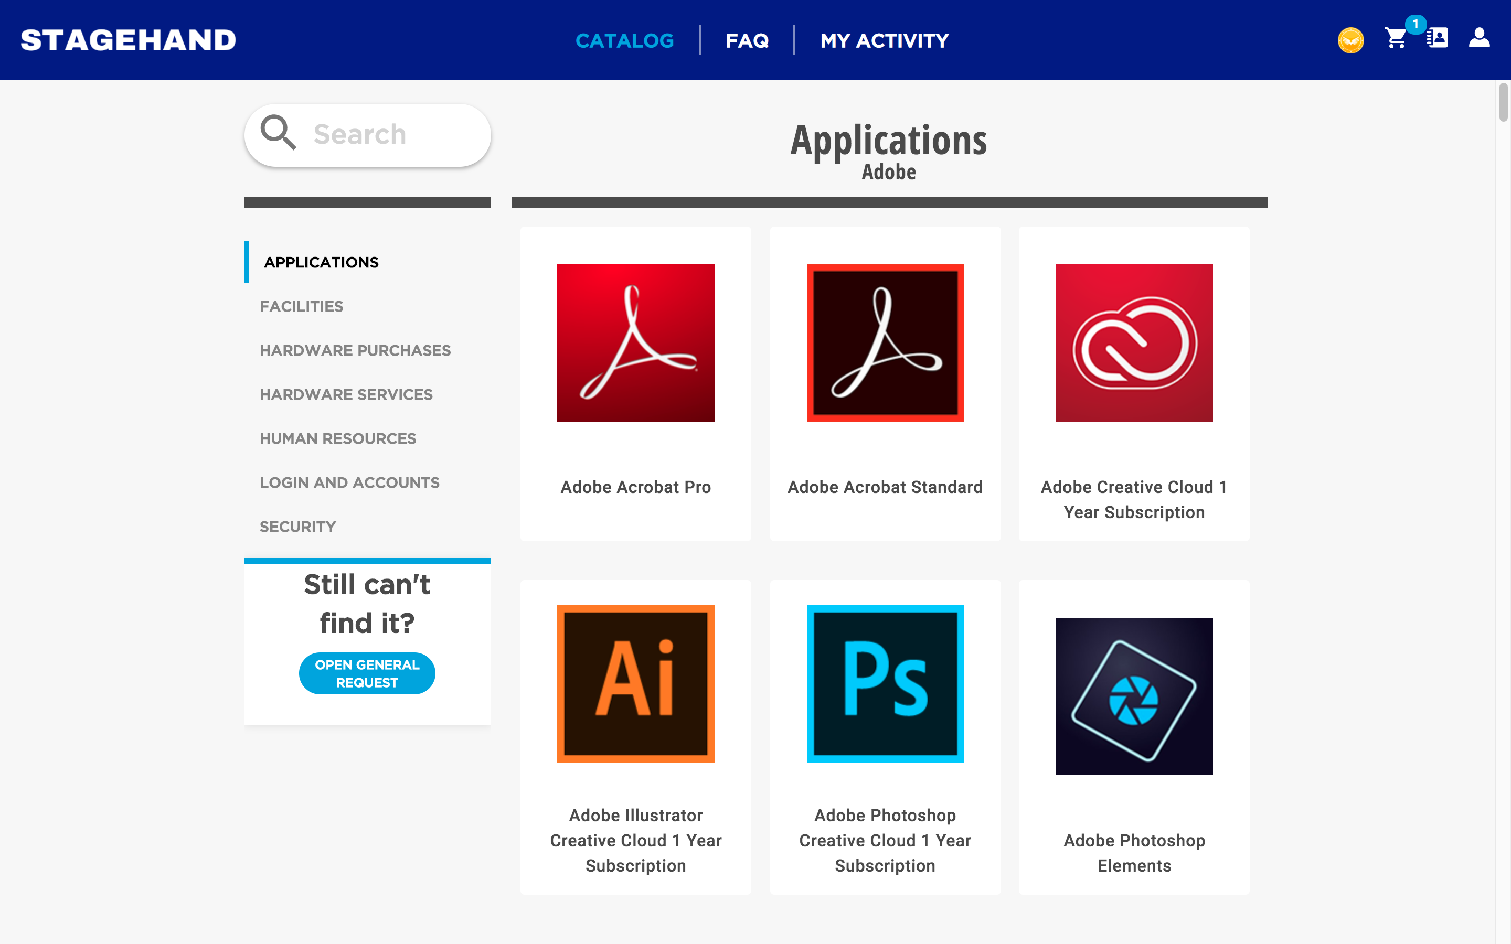Click the search magnifier icon
This screenshot has width=1511, height=944.
(x=278, y=132)
